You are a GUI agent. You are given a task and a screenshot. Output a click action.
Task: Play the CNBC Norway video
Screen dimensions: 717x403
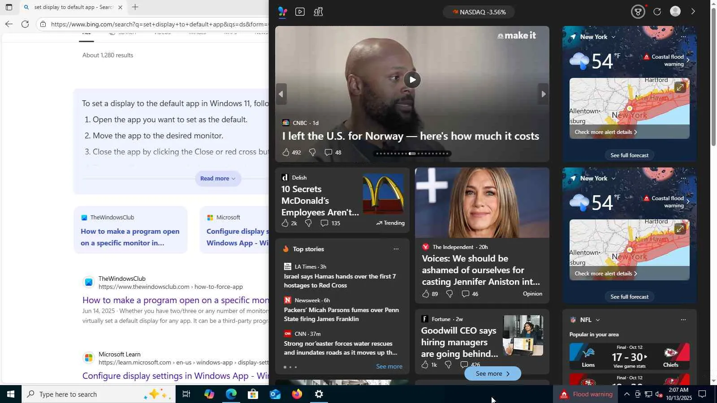pos(412,80)
